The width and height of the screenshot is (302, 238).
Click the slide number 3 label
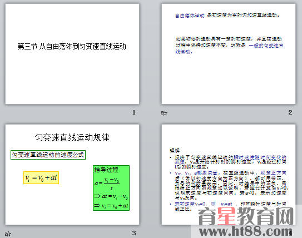click(134, 233)
